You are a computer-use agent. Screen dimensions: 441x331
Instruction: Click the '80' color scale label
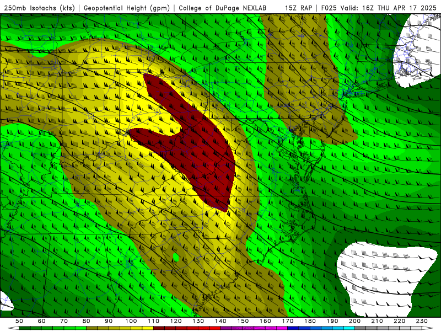pos(87,321)
